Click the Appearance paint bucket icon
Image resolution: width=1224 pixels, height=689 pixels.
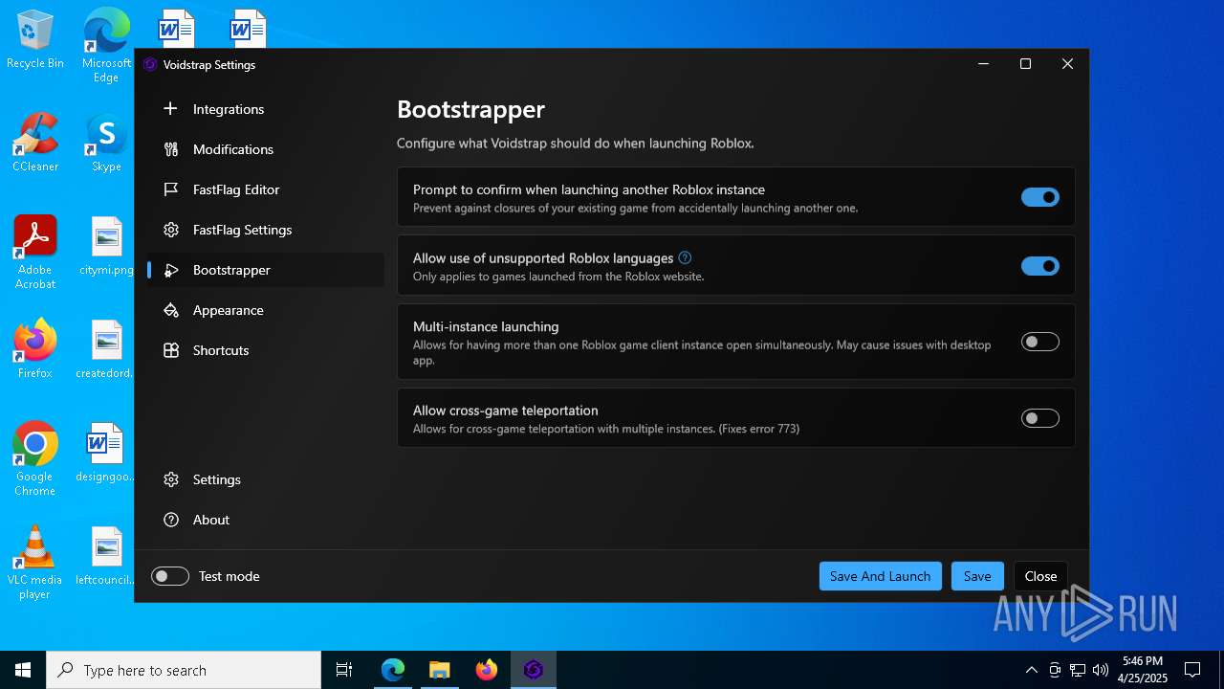171,310
